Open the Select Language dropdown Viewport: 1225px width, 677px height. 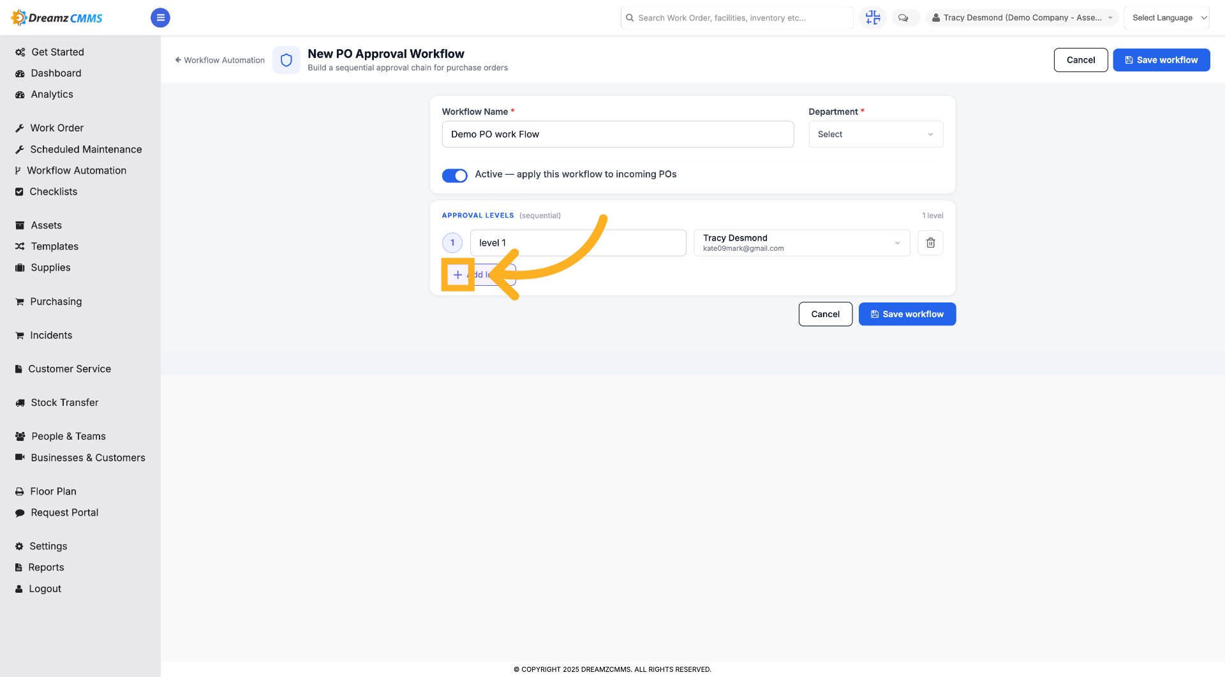point(1166,18)
